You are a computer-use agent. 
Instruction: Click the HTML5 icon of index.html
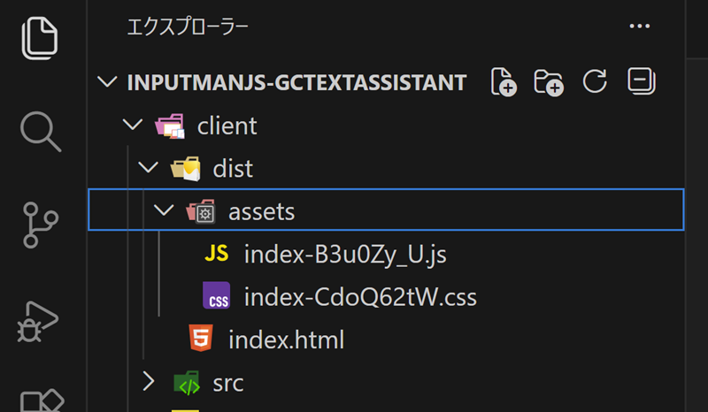point(201,338)
